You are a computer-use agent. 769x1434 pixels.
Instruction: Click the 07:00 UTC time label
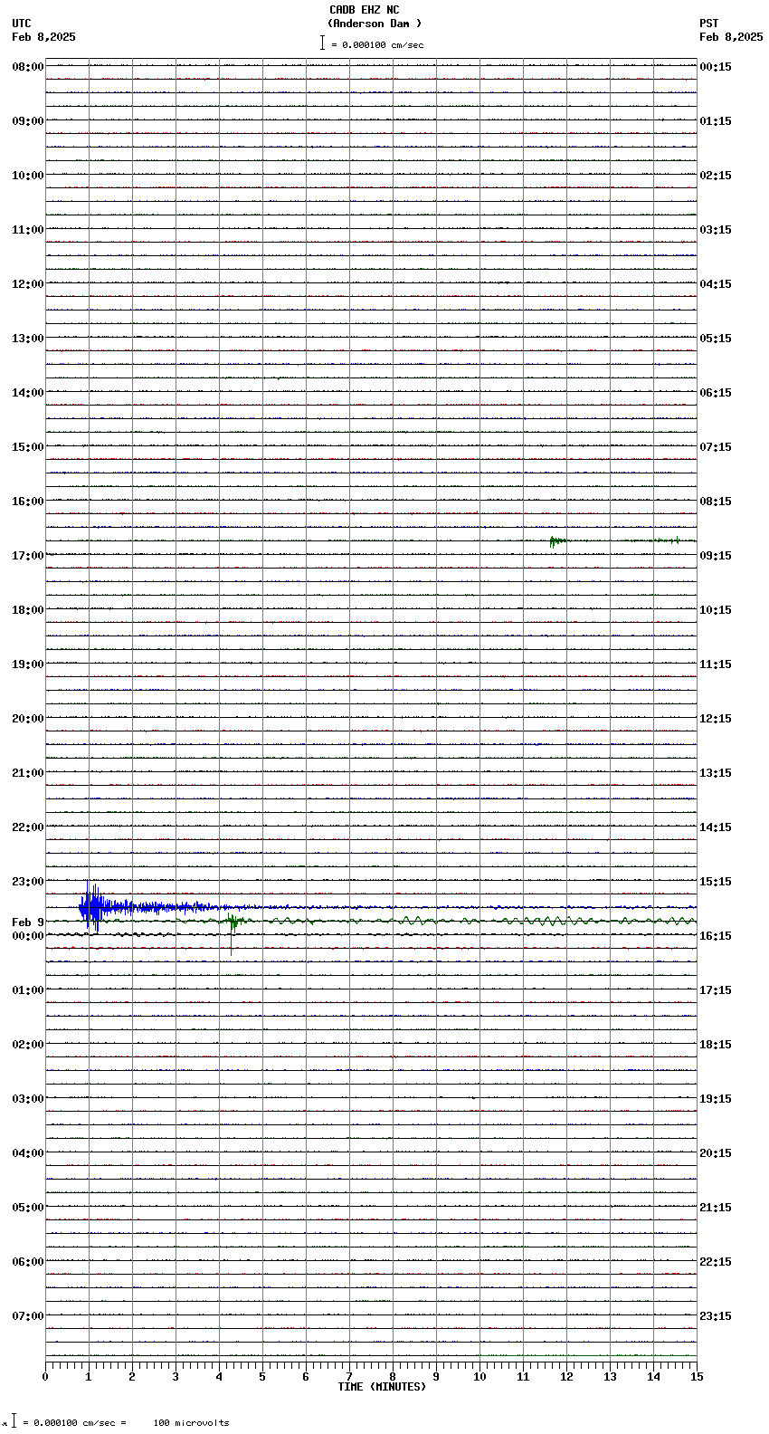point(27,1316)
